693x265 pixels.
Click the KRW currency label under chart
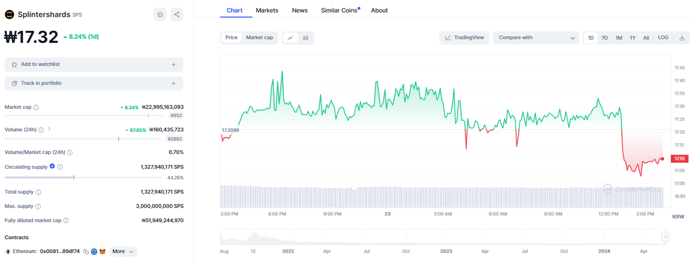[678, 216]
